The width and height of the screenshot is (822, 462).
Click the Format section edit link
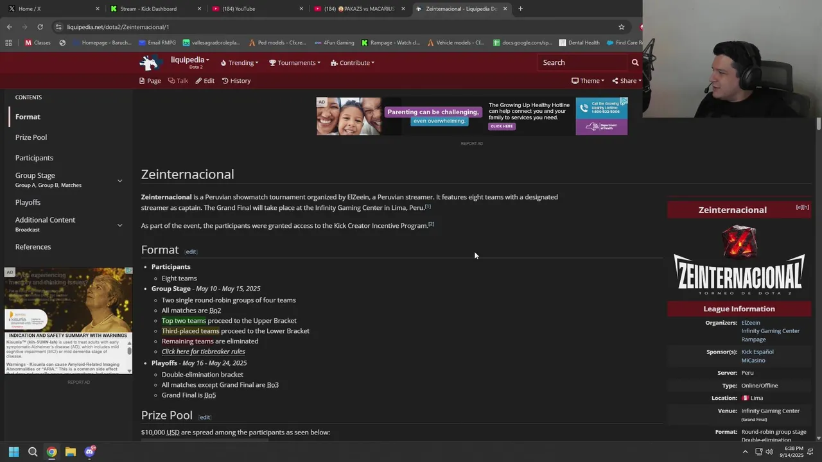191,252
